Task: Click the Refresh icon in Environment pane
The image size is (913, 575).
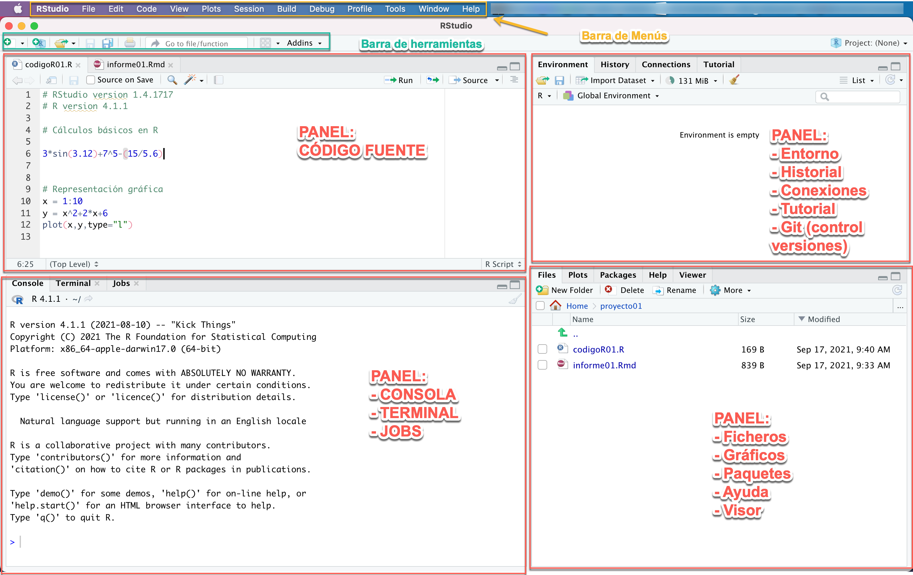Action: click(890, 80)
